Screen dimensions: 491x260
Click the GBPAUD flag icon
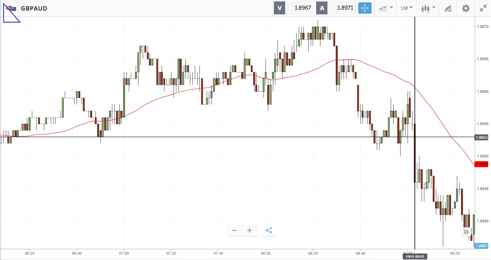coord(11,8)
